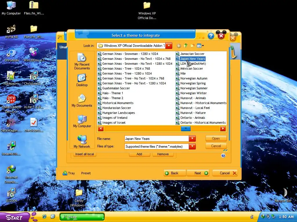Open Notepad++ desktop shortcut
The width and height of the screenshot is (297, 222).
tap(11, 78)
